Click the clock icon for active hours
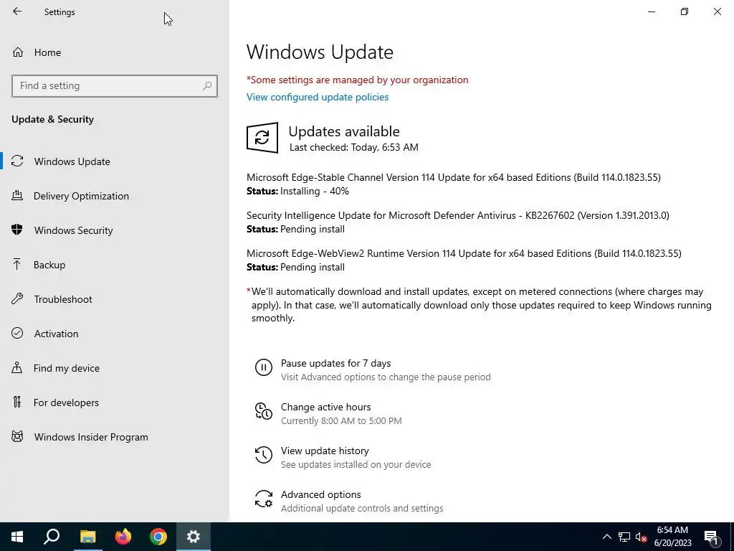Screen dimensions: 734x551 tap(264, 411)
